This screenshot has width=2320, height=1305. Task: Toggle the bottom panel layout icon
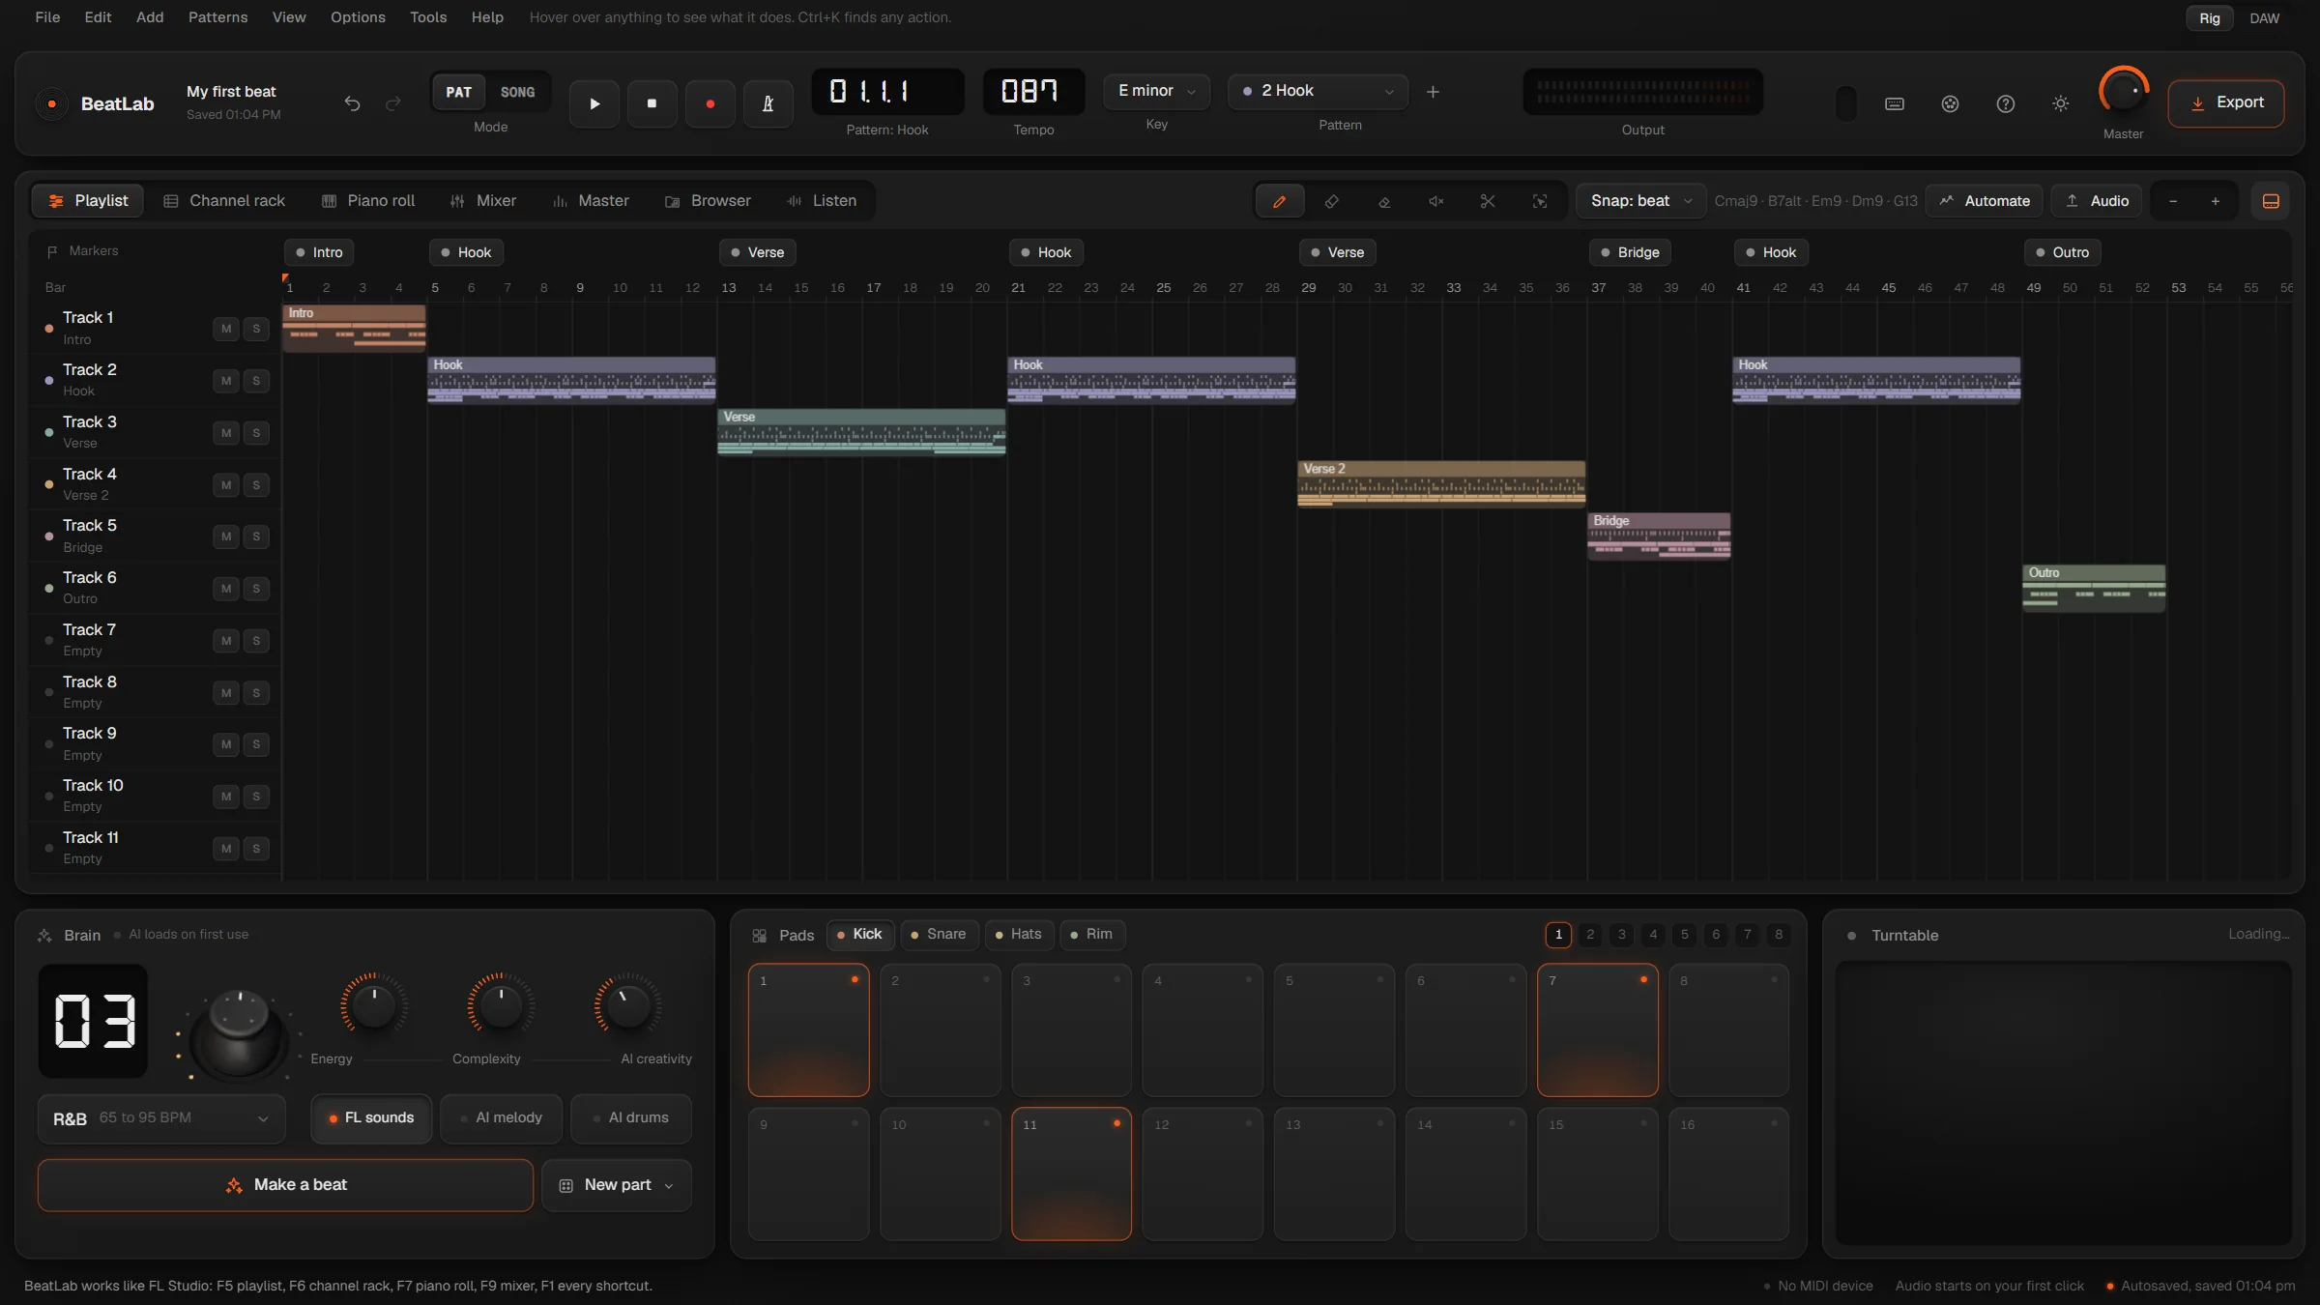[2271, 201]
